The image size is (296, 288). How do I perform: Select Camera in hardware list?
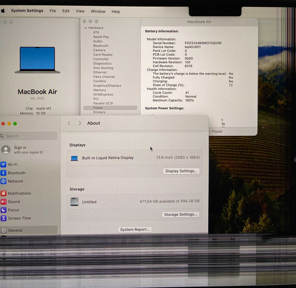coord(99,50)
